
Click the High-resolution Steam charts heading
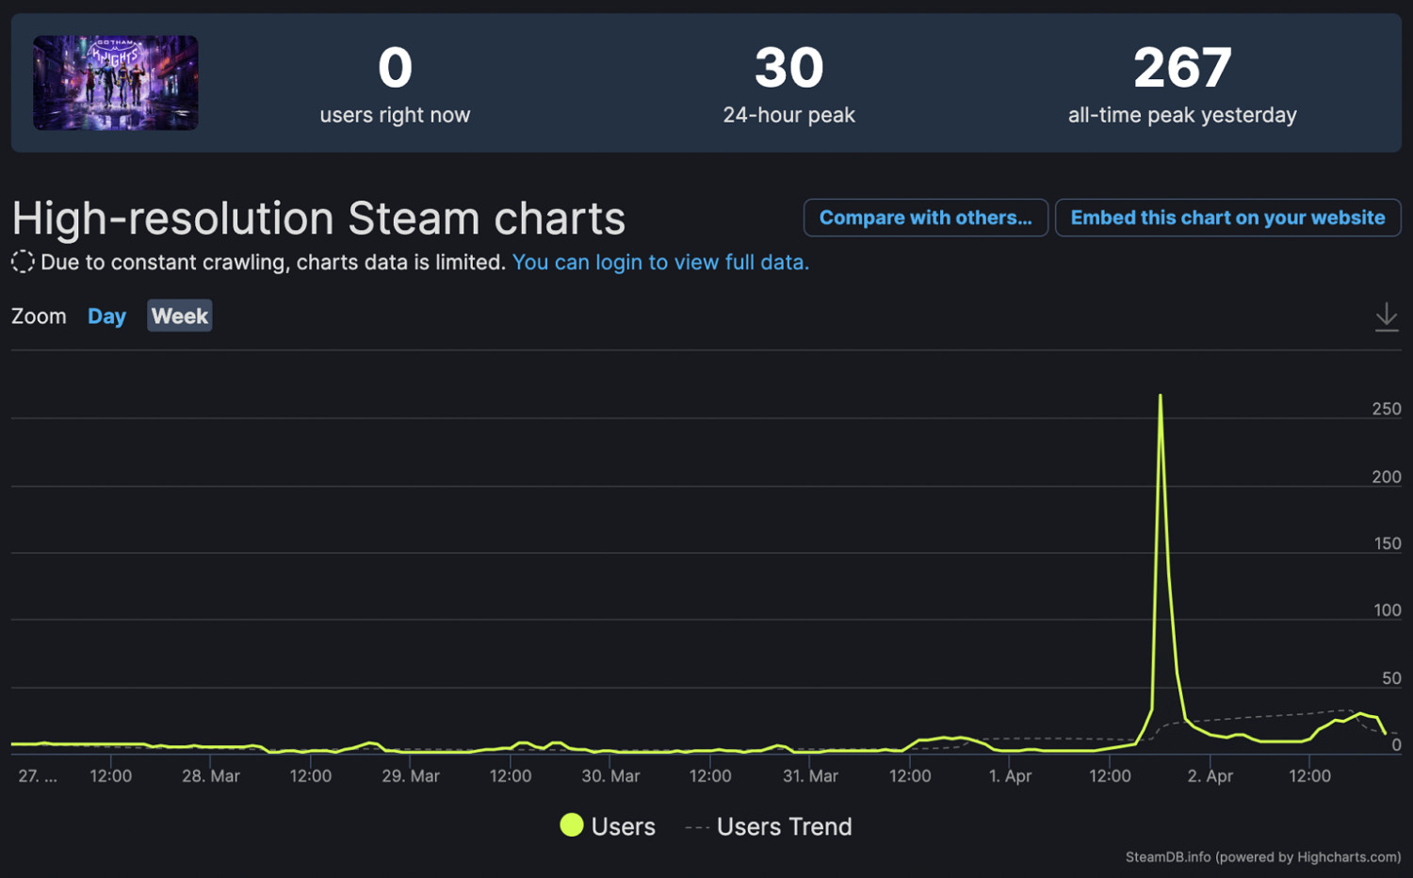(318, 219)
